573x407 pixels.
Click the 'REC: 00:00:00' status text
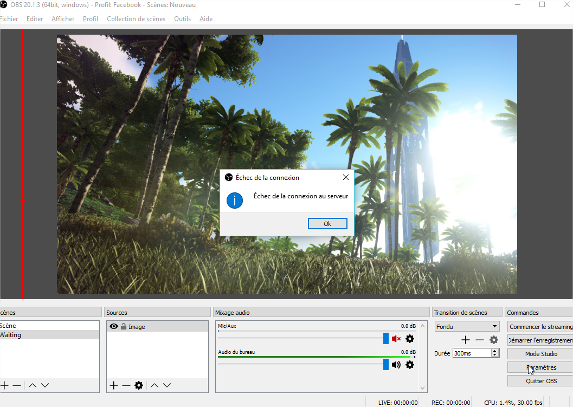click(451, 403)
